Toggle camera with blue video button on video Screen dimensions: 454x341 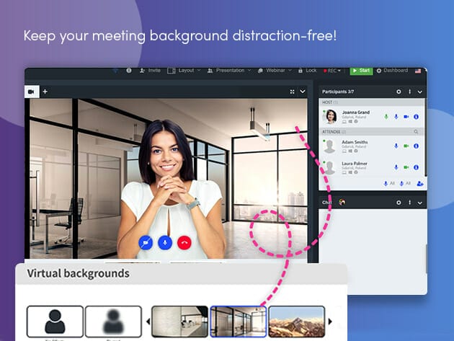click(146, 244)
